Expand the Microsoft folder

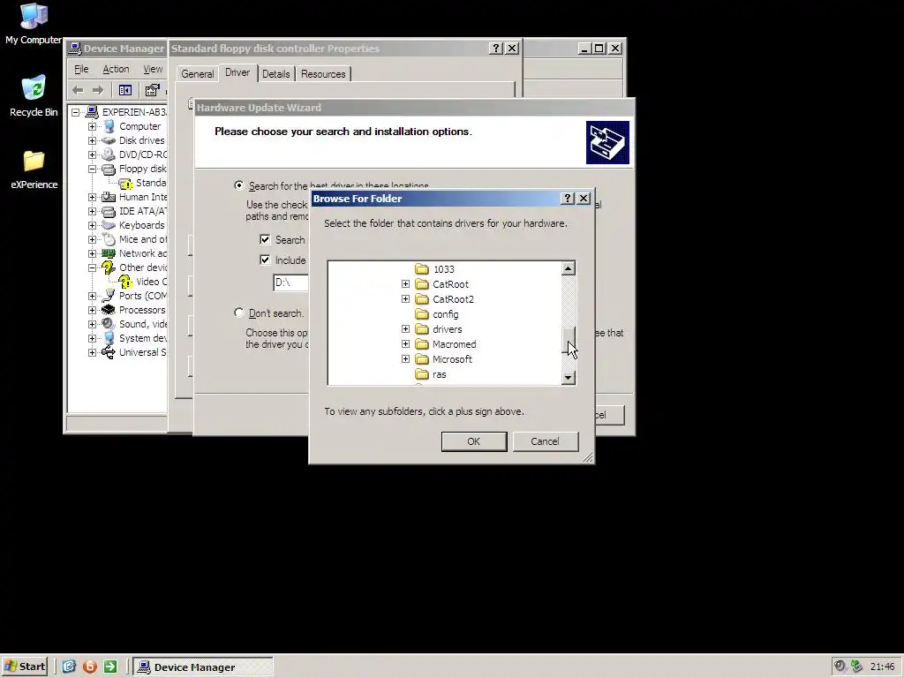[405, 358]
